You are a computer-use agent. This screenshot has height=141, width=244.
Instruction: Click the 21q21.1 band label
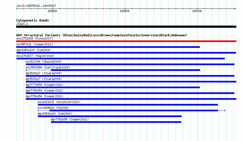click(22, 24)
